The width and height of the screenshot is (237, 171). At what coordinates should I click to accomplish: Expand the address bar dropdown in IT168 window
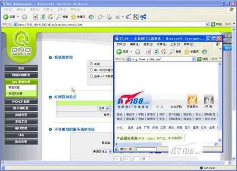click(x=193, y=59)
